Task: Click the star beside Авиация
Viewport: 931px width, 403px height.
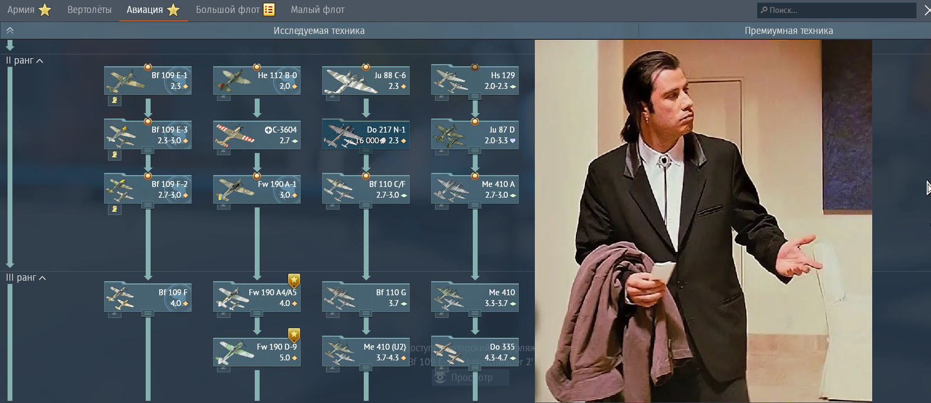Action: pos(173,10)
